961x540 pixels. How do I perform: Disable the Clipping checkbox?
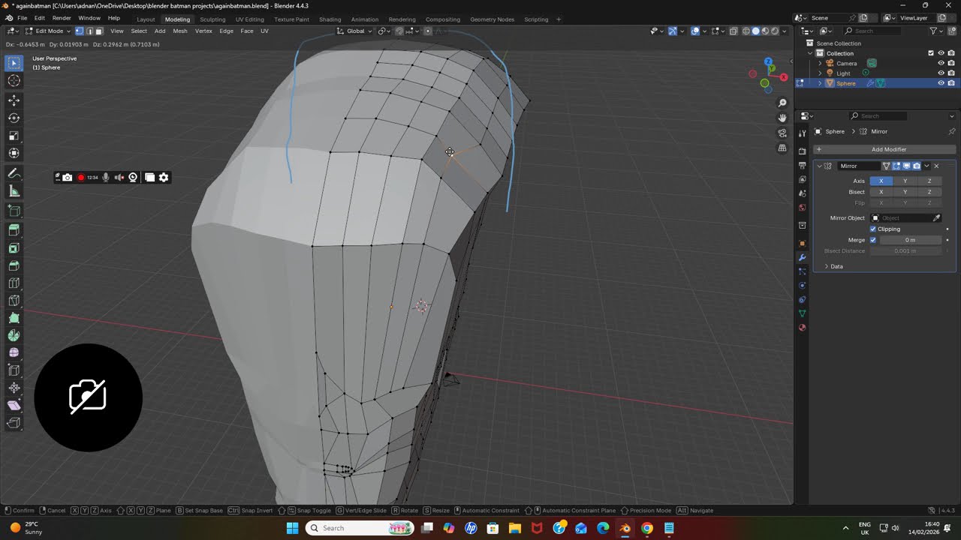[872, 229]
